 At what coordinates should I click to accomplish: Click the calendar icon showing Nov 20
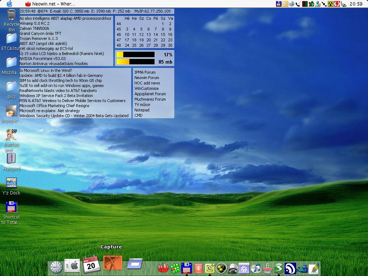(x=91, y=264)
